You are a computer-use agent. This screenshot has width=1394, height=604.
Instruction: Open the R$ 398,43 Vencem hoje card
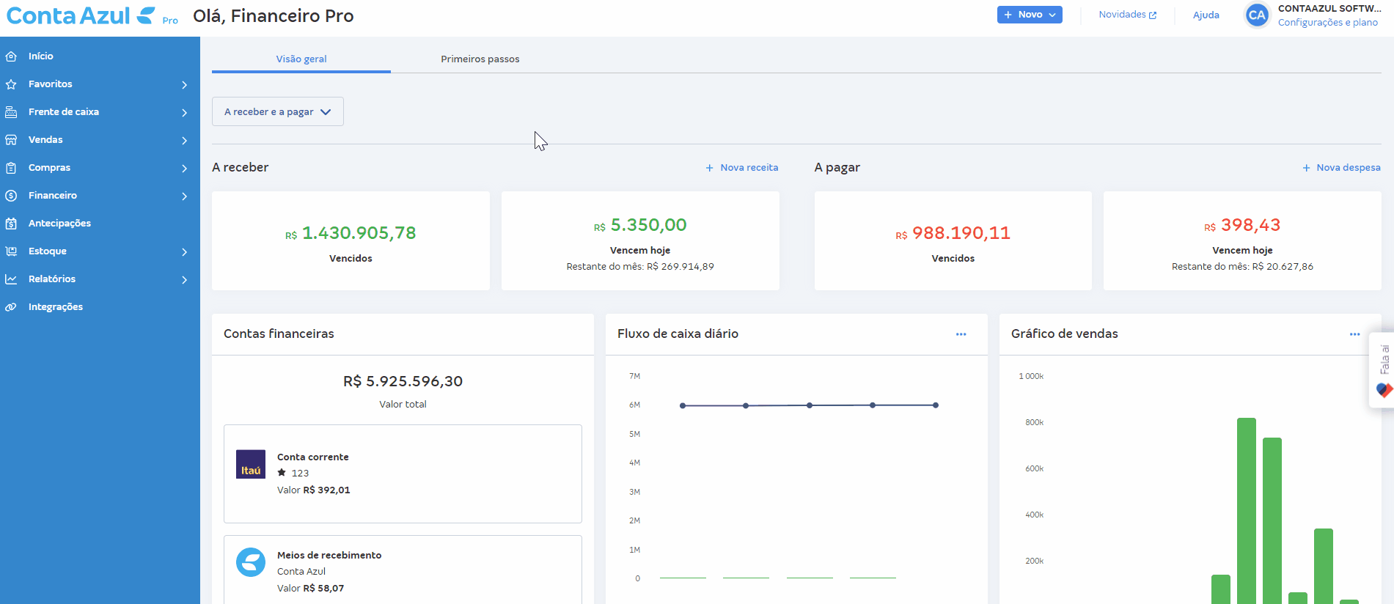(x=1242, y=241)
